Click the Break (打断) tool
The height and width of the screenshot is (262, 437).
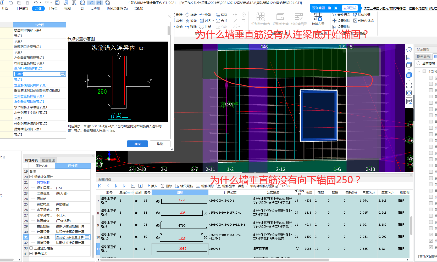(x=205, y=27)
